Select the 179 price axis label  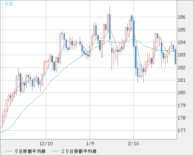point(181,105)
